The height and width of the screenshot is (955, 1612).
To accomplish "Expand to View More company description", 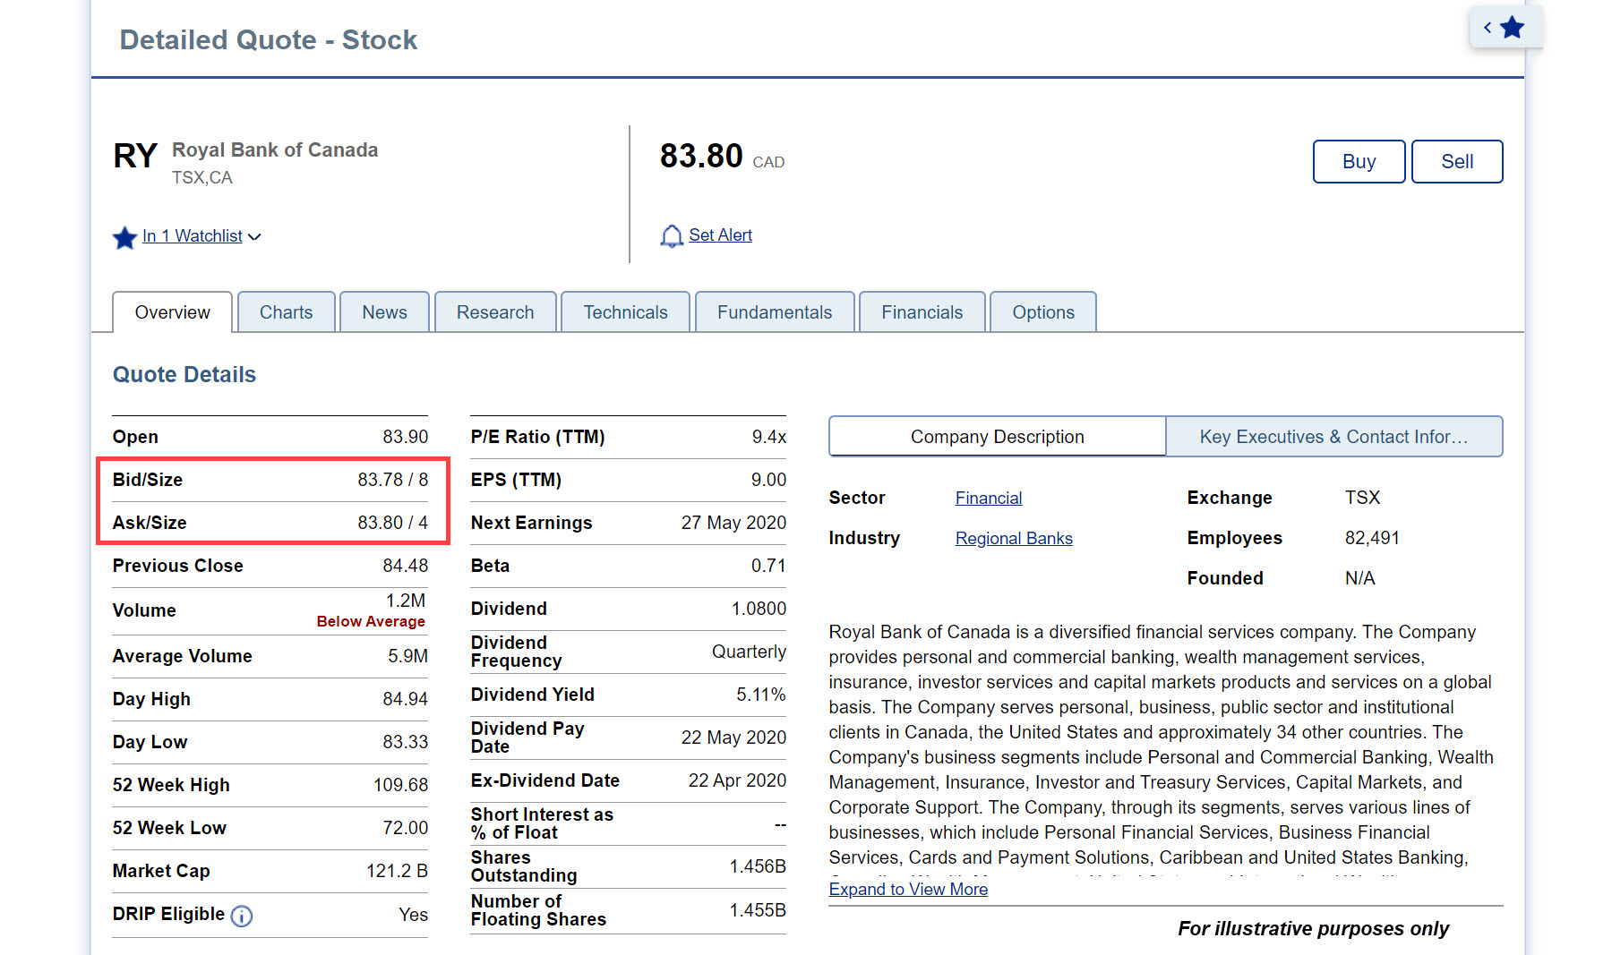I will 907,889.
